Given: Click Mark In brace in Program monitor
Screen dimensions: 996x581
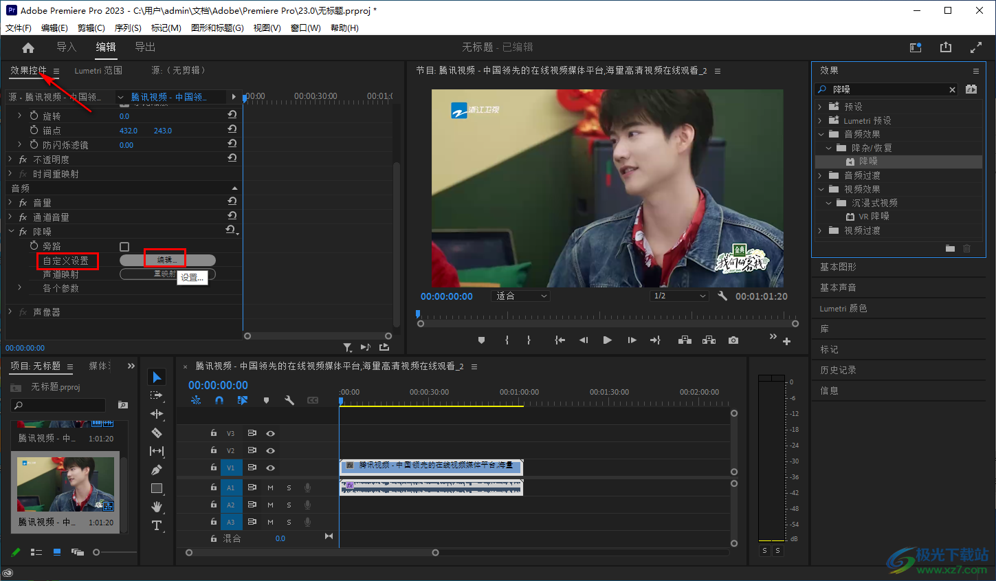Looking at the screenshot, I should pyautogui.click(x=507, y=340).
